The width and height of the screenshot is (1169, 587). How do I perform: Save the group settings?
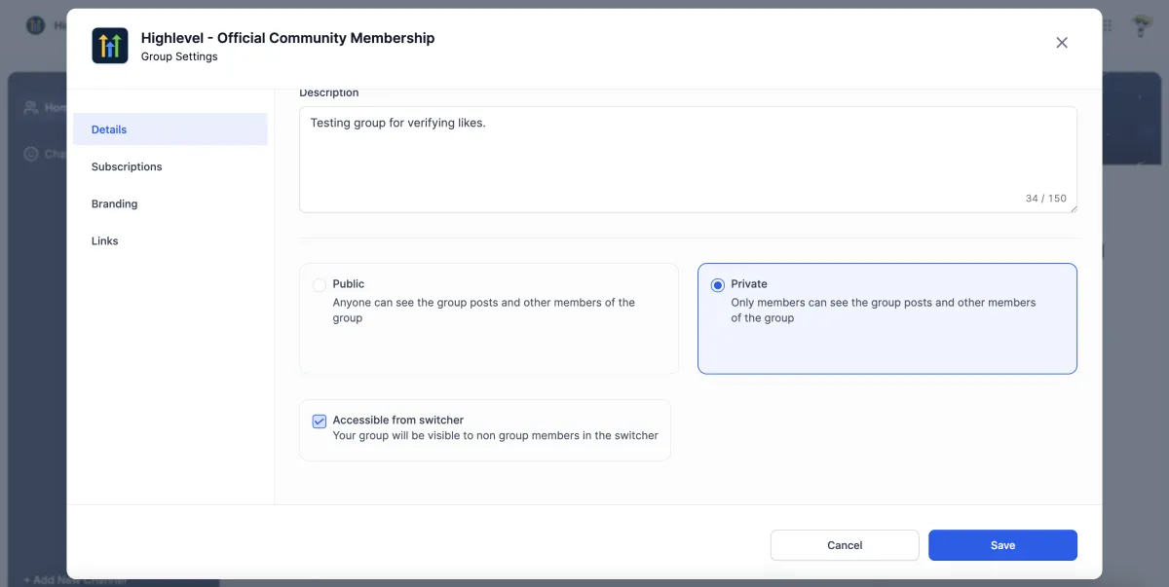point(1002,545)
